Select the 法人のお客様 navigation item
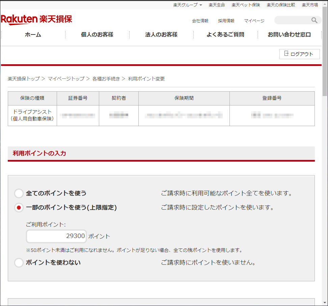 (x=161, y=34)
